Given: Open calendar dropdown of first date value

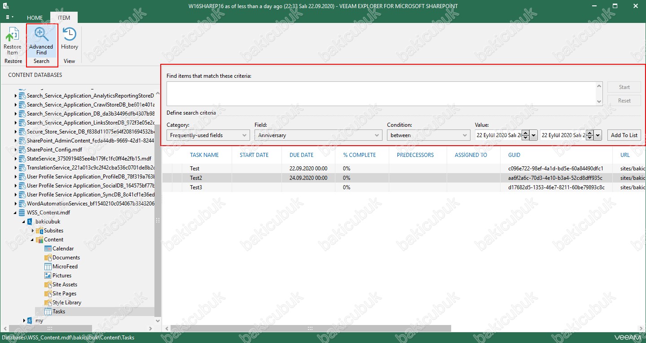Looking at the screenshot, I should (x=533, y=135).
